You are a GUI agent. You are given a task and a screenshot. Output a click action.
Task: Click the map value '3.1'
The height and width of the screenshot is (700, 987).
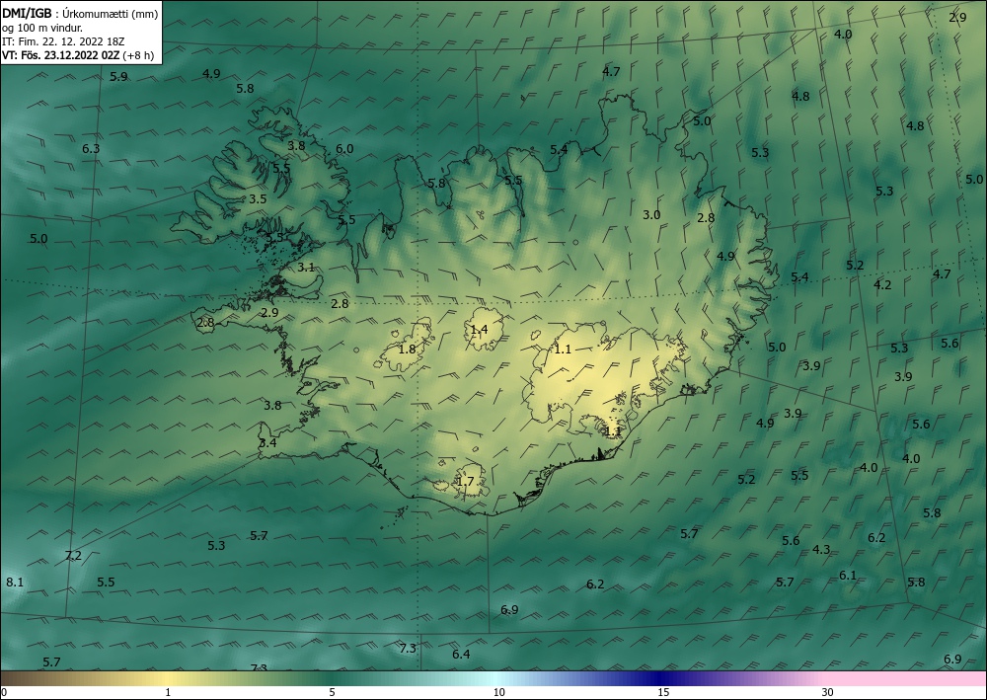[306, 267]
